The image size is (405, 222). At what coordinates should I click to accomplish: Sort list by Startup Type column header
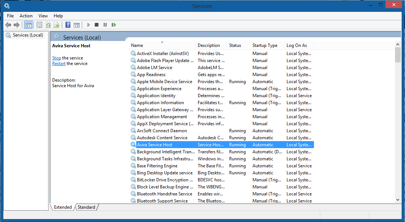pyautogui.click(x=265, y=45)
